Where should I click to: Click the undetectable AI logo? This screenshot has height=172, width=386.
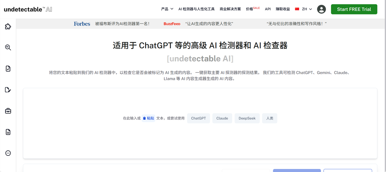point(28,9)
